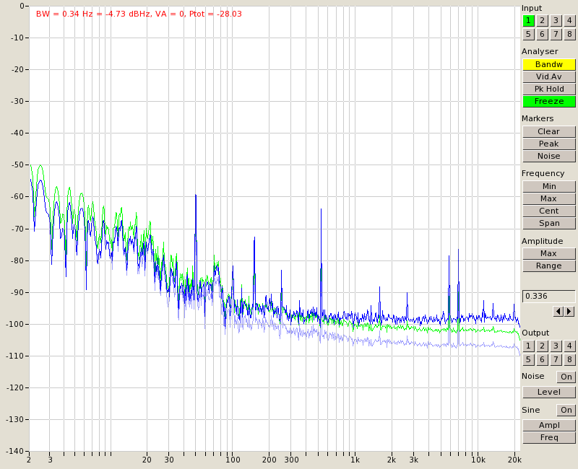The image size is (578, 469).
Task: Select Output channel 6
Action: tap(542, 359)
